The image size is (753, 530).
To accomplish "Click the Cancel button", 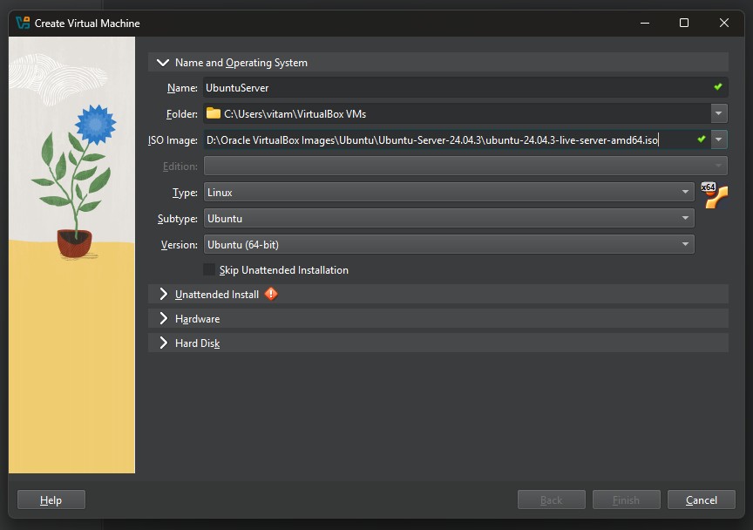I will 701,500.
